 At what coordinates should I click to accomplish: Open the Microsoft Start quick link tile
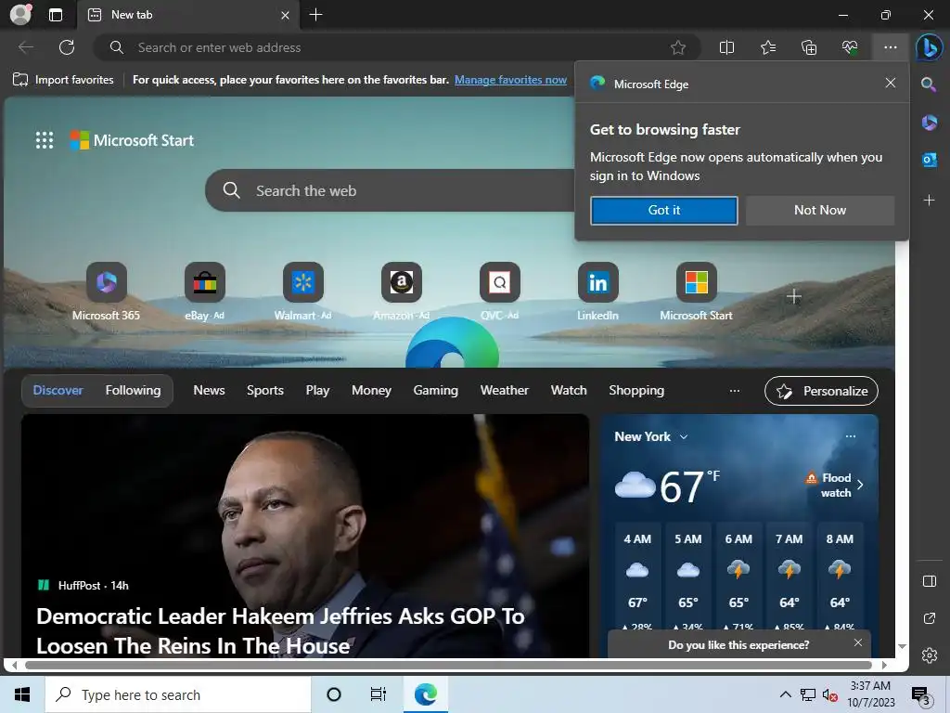(696, 292)
